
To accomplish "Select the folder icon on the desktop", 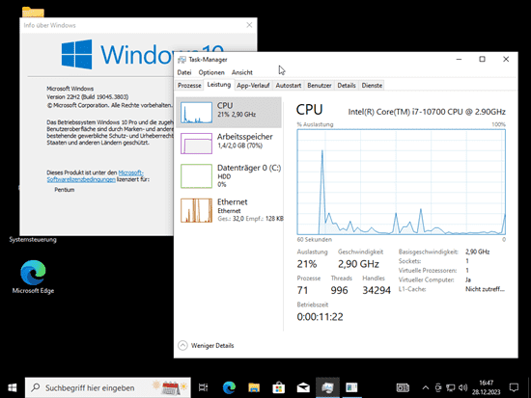I will click(33, 12).
